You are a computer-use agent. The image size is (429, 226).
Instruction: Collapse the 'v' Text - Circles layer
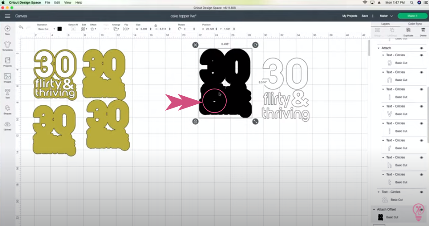[x=383, y=106]
